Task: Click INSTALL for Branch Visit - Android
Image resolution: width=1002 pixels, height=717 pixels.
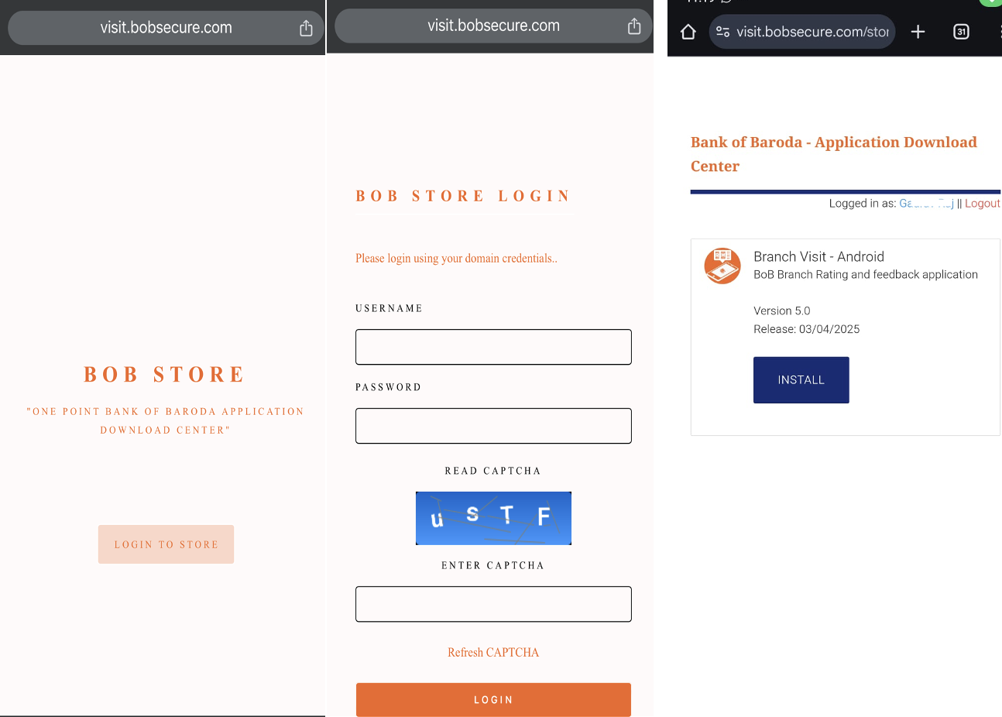Action: pyautogui.click(x=801, y=379)
